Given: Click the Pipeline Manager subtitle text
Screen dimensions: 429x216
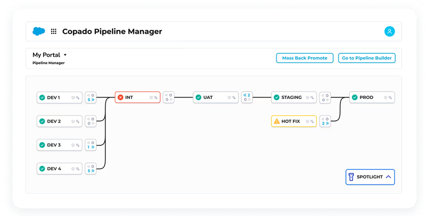Looking at the screenshot, I should point(48,63).
